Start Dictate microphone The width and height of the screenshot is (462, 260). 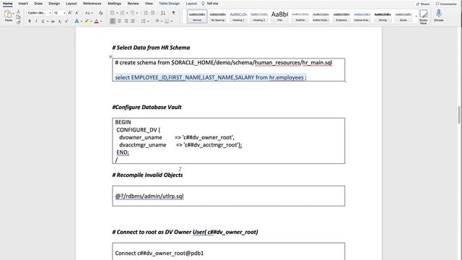[438, 15]
